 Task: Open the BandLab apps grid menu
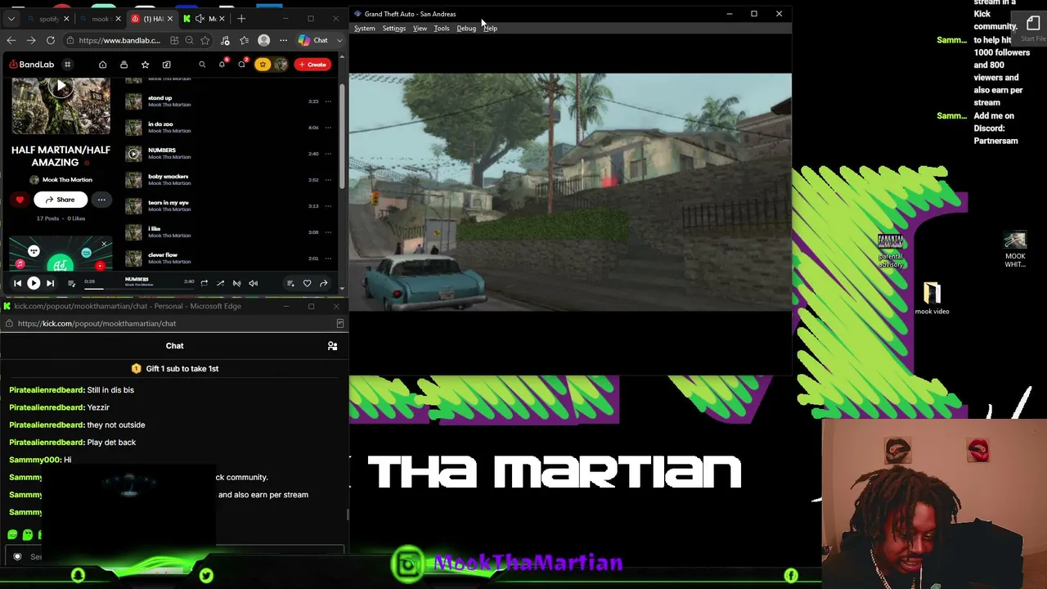(x=68, y=65)
